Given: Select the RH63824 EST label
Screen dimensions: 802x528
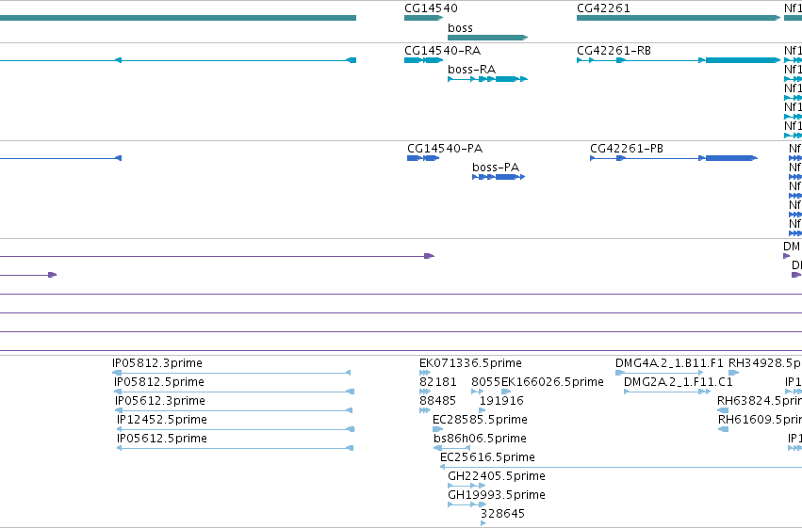Looking at the screenshot, I should click(759, 401).
